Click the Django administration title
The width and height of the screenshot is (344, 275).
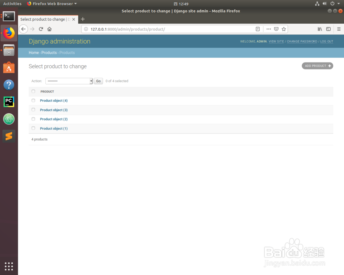point(60,41)
